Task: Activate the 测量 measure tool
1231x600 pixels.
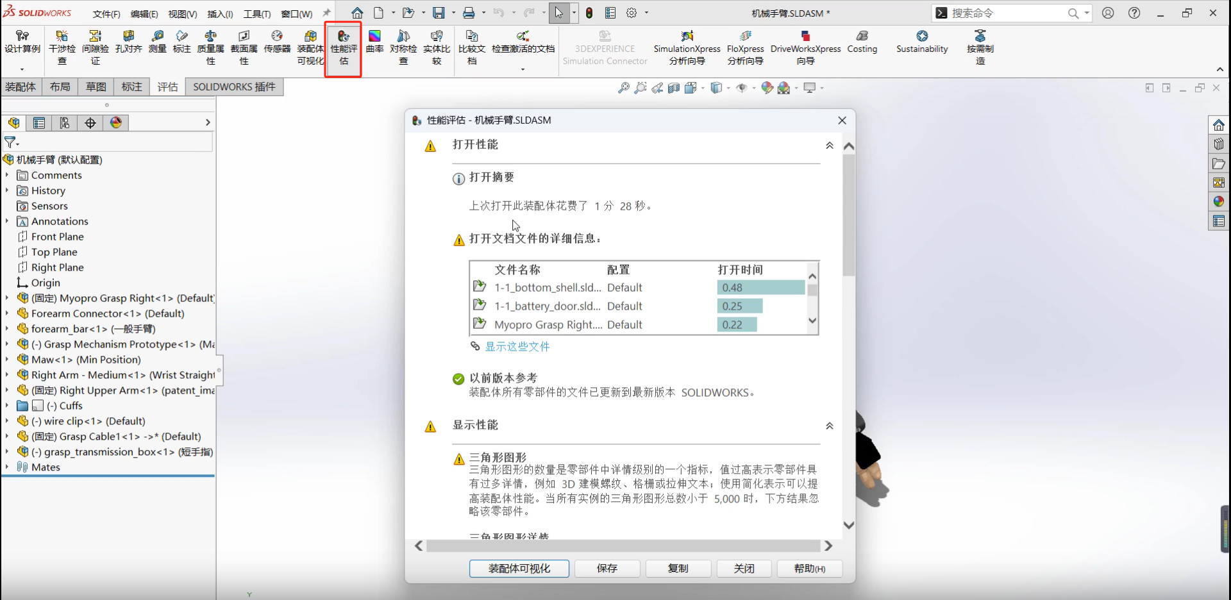Action: click(158, 42)
